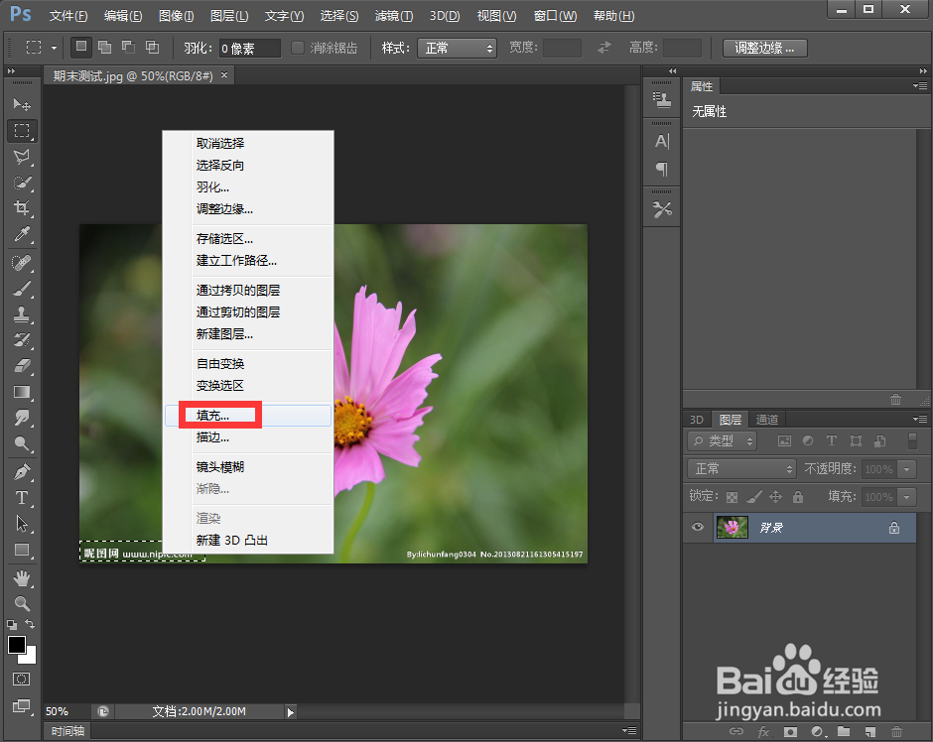
Task: Select the Crop tool
Action: click(x=23, y=209)
